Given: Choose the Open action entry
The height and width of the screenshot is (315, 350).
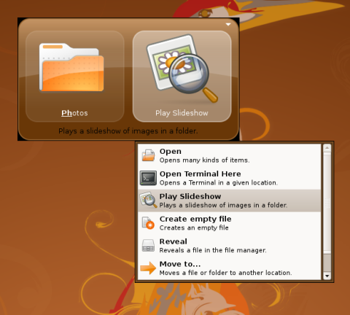Looking at the screenshot, I should pyautogui.click(x=230, y=155).
